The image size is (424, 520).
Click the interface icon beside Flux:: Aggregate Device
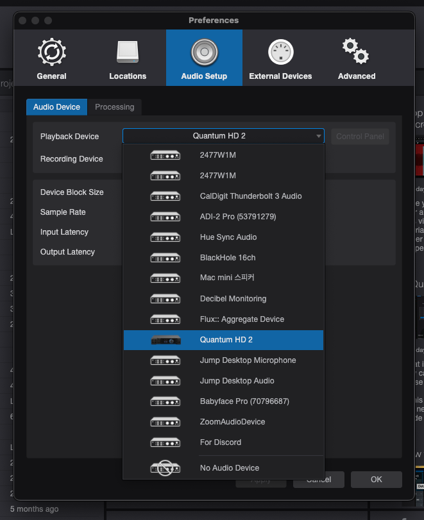(x=165, y=319)
